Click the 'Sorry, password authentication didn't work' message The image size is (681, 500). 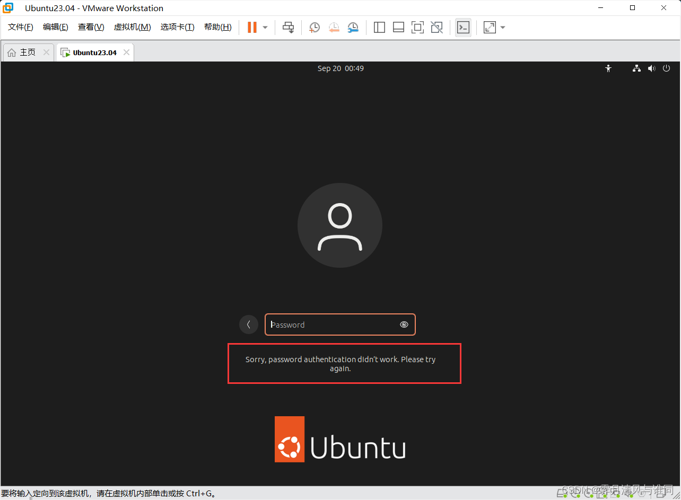tap(340, 364)
